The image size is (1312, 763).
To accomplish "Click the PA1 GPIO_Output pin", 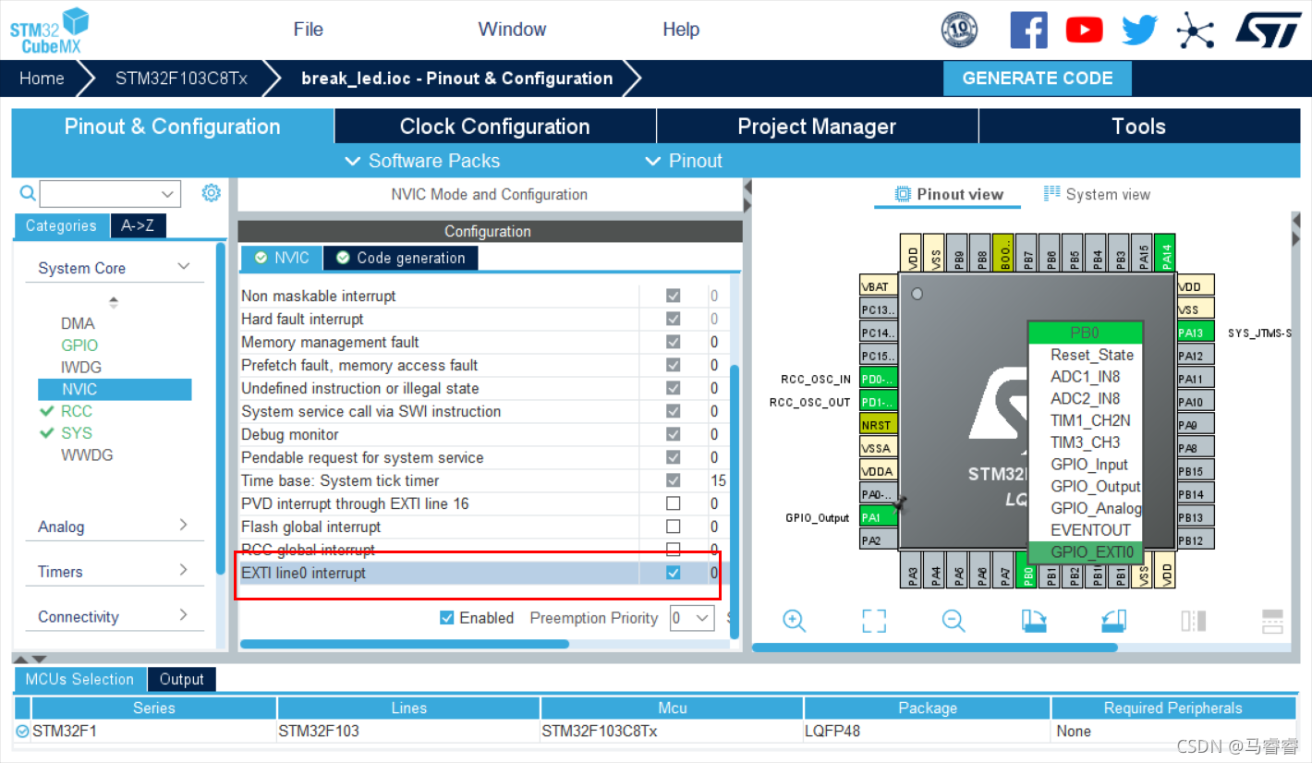I will 879,517.
